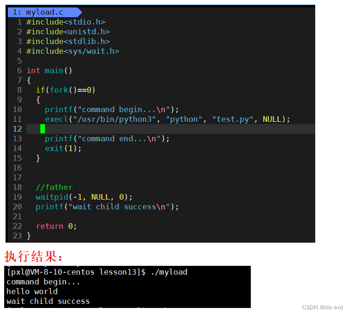
Task: Click the waitpid(-1, NULL, 0) call
Action: 84,197
